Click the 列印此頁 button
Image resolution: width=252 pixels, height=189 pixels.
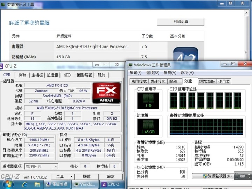click(181, 22)
